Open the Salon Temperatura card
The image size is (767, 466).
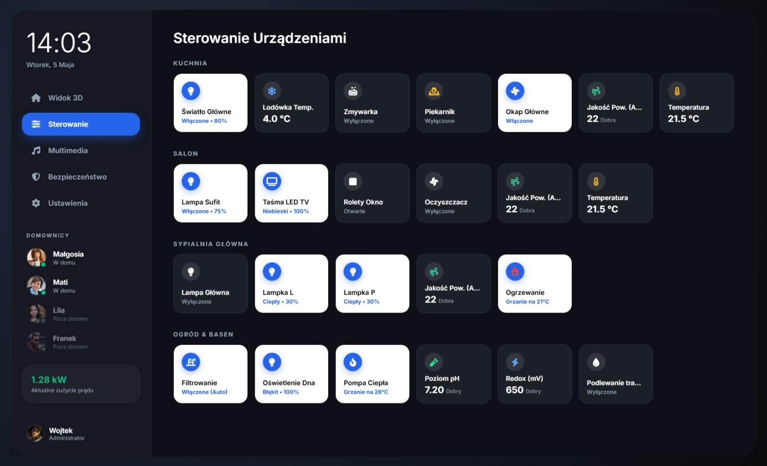616,193
